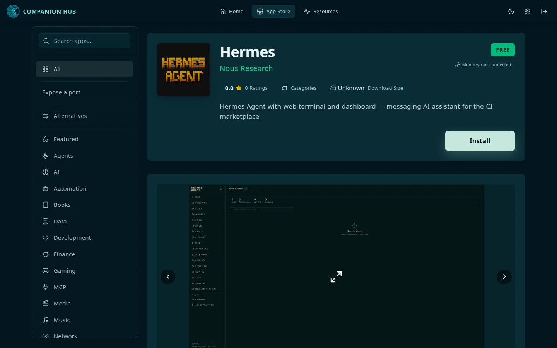Show next screenshot in carousel
Viewport: 557px width, 348px height.
click(x=504, y=276)
